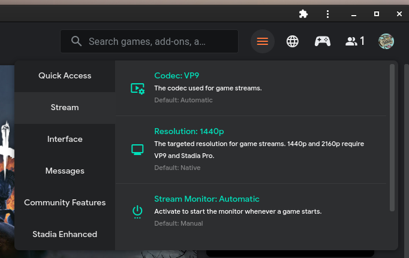Click 'Activate to start the monitor' description
The width and height of the screenshot is (409, 258).
[x=238, y=212]
